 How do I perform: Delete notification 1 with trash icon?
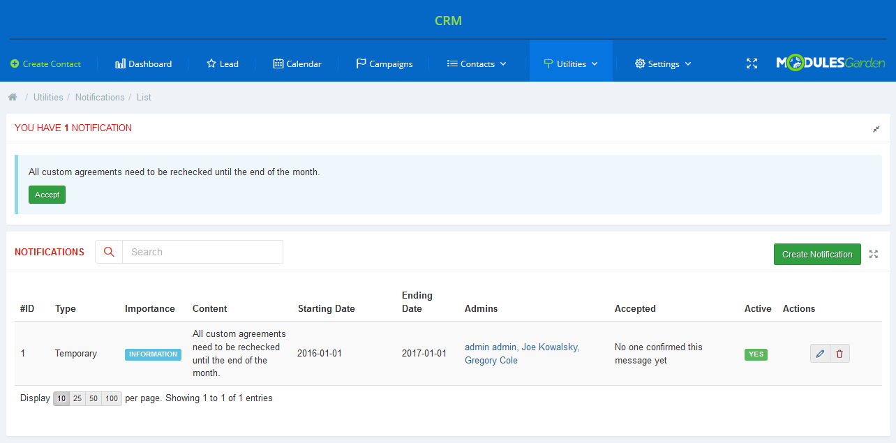[839, 354]
